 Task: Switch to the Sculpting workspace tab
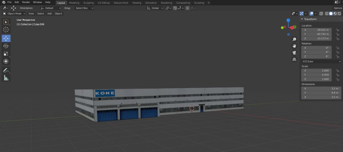point(88,3)
